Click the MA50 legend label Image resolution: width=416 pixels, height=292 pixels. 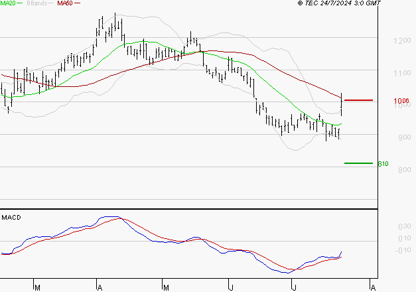[65, 3]
